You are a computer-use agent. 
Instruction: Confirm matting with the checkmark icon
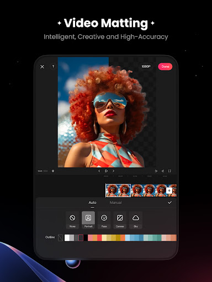tap(169, 203)
